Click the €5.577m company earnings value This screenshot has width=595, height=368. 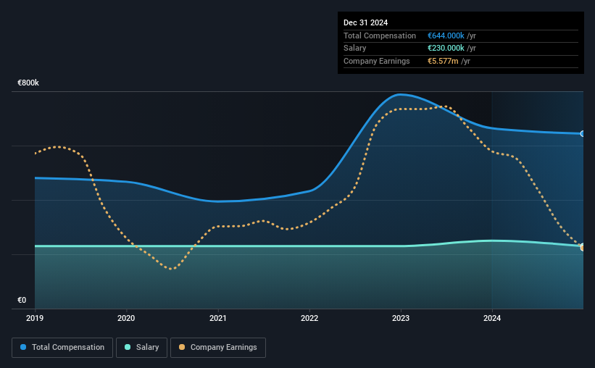(x=443, y=61)
